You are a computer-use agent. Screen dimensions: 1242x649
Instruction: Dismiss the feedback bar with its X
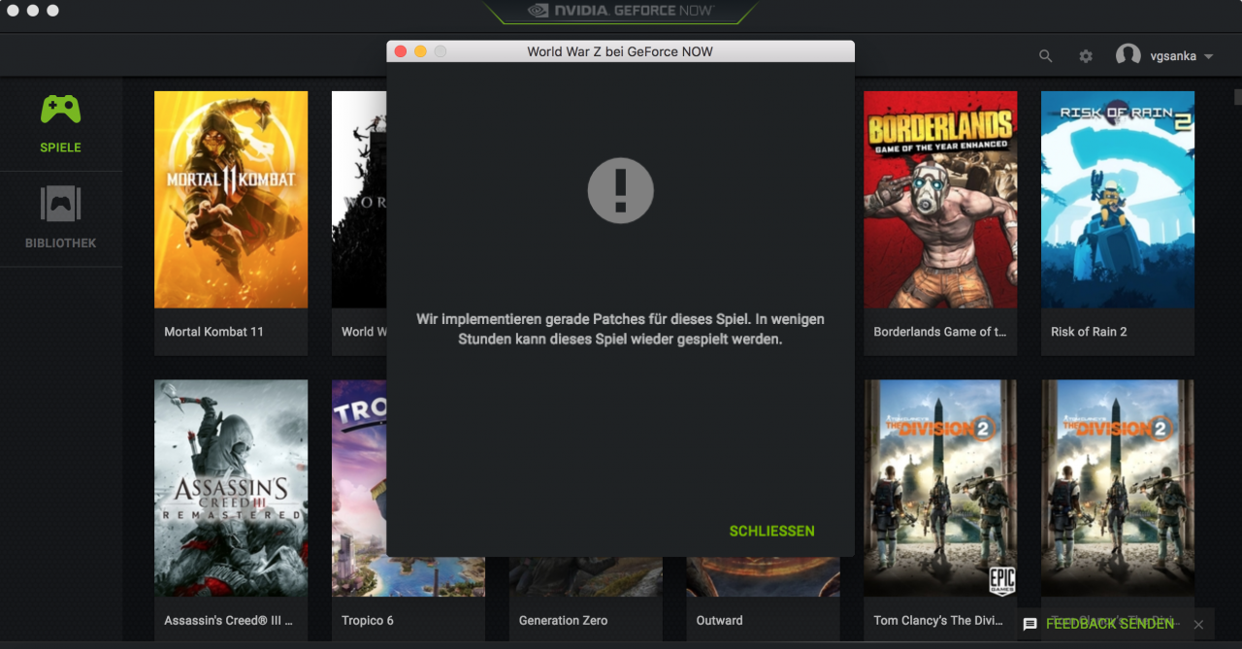1198,625
